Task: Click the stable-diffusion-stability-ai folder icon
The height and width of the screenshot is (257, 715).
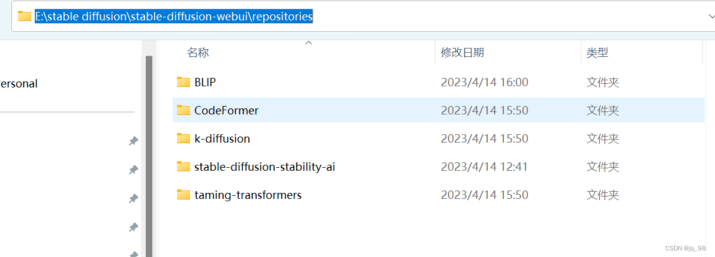Action: (x=184, y=167)
